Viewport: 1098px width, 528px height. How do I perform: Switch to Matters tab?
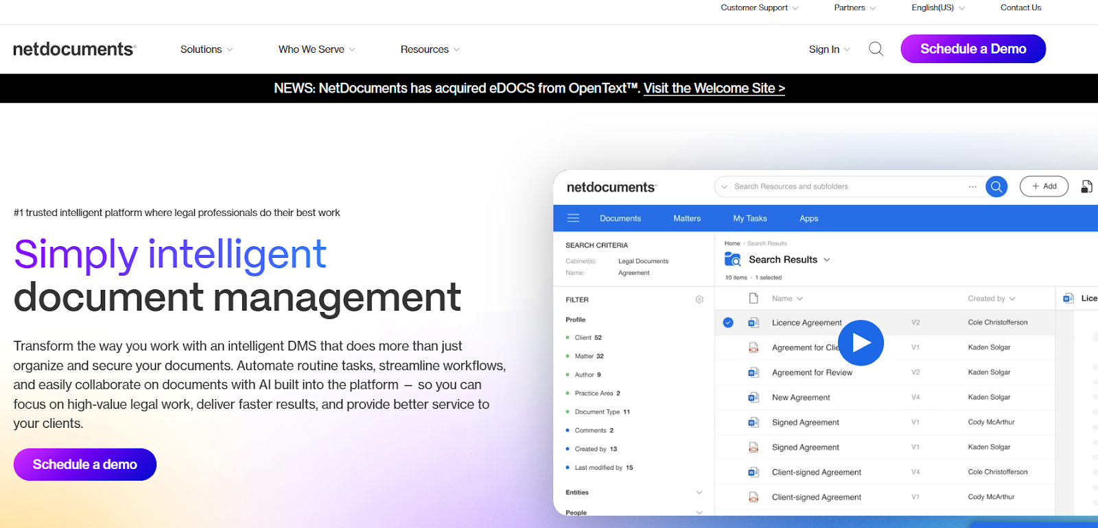point(687,218)
